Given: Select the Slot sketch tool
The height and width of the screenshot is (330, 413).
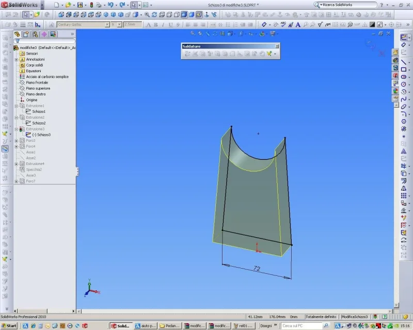Looking at the screenshot, I should point(404,77).
